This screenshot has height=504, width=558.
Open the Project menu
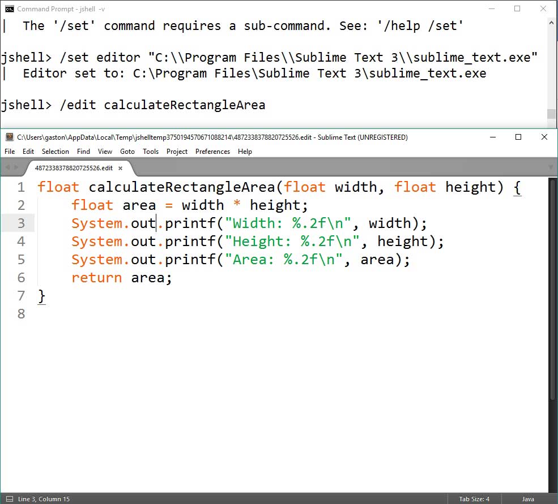coord(177,152)
